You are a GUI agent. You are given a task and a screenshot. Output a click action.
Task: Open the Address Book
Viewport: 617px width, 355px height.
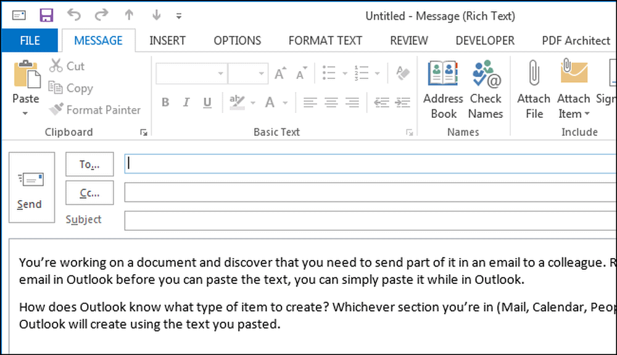(443, 90)
